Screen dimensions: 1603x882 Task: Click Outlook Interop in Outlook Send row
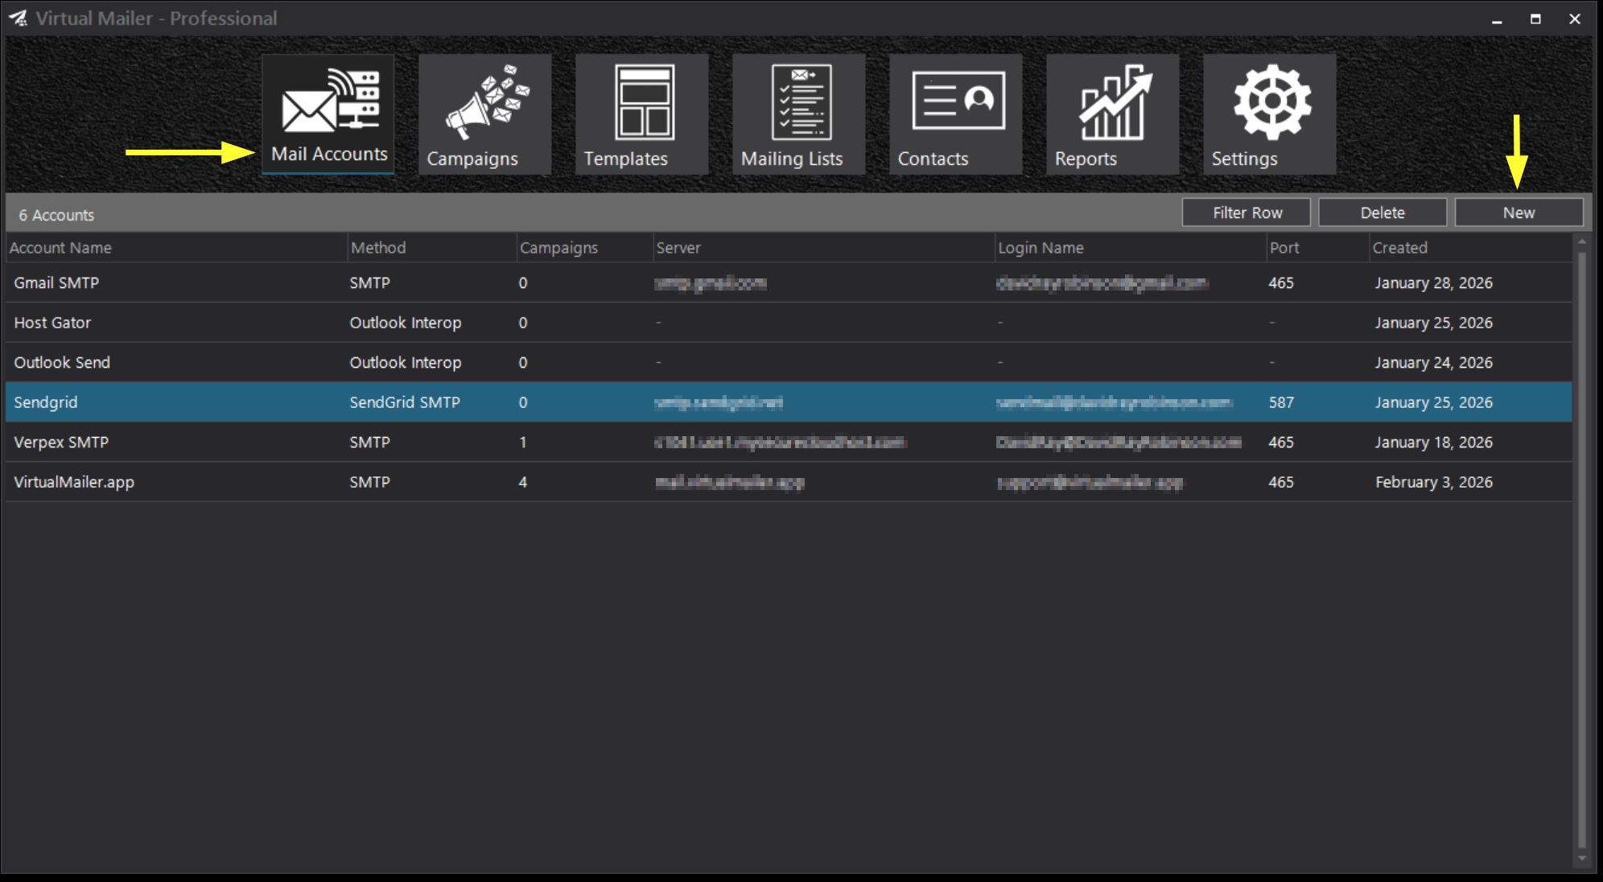[406, 362]
